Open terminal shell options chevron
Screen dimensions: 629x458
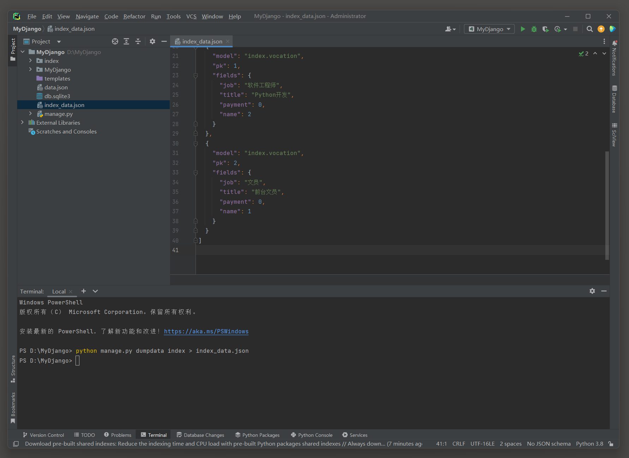coord(95,291)
